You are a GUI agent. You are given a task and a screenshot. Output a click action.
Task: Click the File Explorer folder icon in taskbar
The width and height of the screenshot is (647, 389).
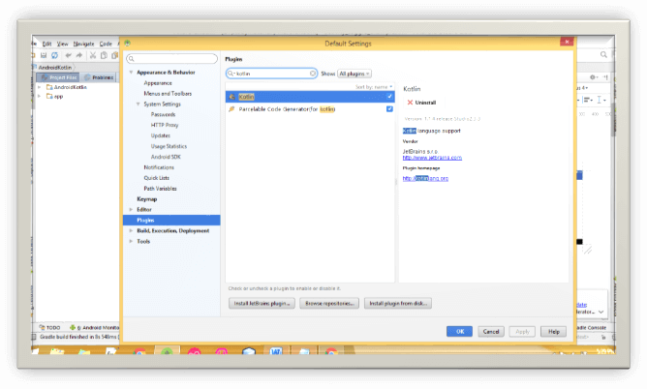coord(57,352)
